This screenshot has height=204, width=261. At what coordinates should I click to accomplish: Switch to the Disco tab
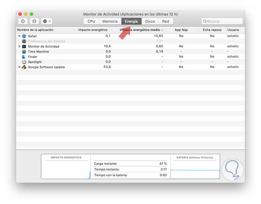tap(150, 21)
